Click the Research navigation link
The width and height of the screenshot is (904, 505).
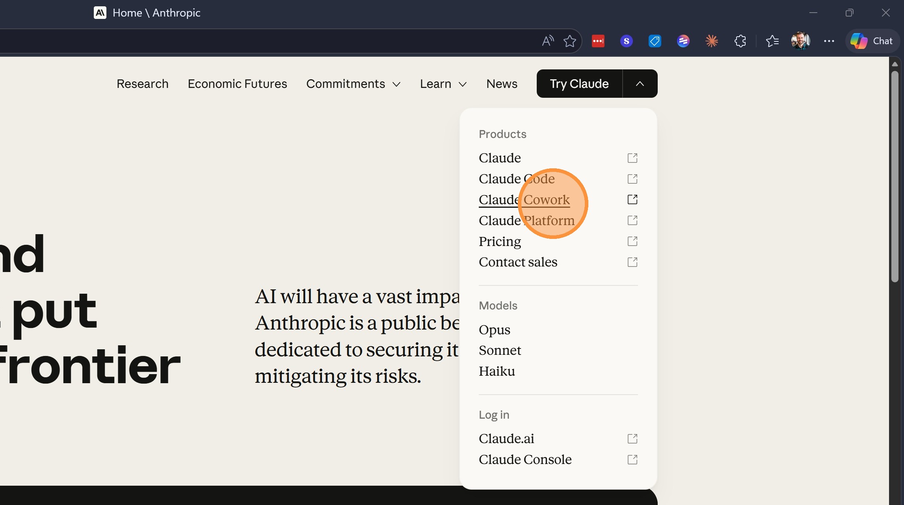[x=142, y=84]
